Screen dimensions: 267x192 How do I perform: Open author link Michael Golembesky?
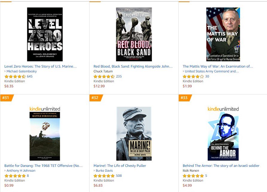coord(22,71)
